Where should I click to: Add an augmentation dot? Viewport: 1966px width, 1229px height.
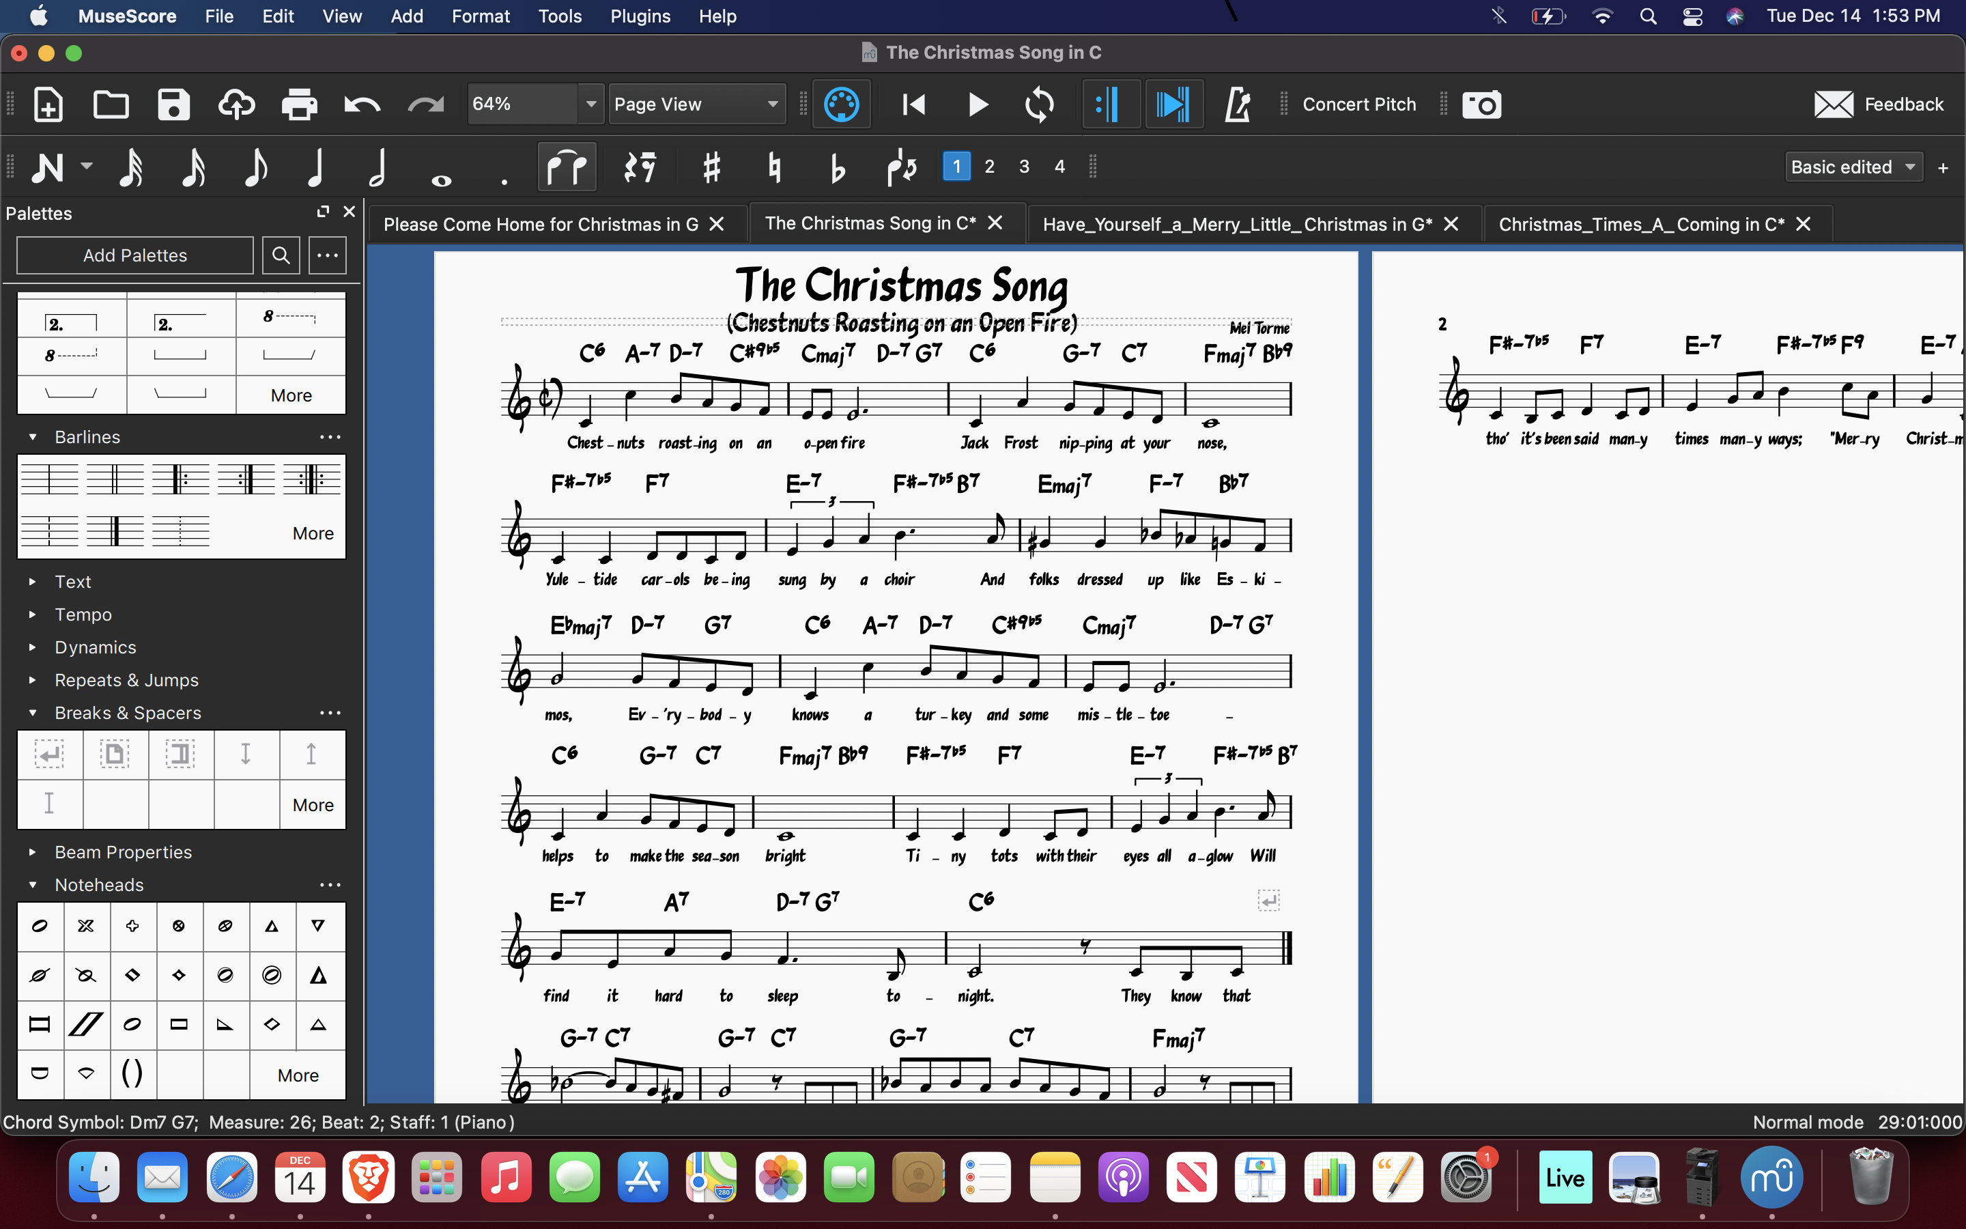coord(504,182)
